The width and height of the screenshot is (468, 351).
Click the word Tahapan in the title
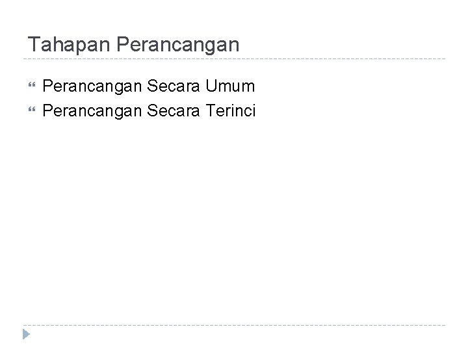pos(69,45)
